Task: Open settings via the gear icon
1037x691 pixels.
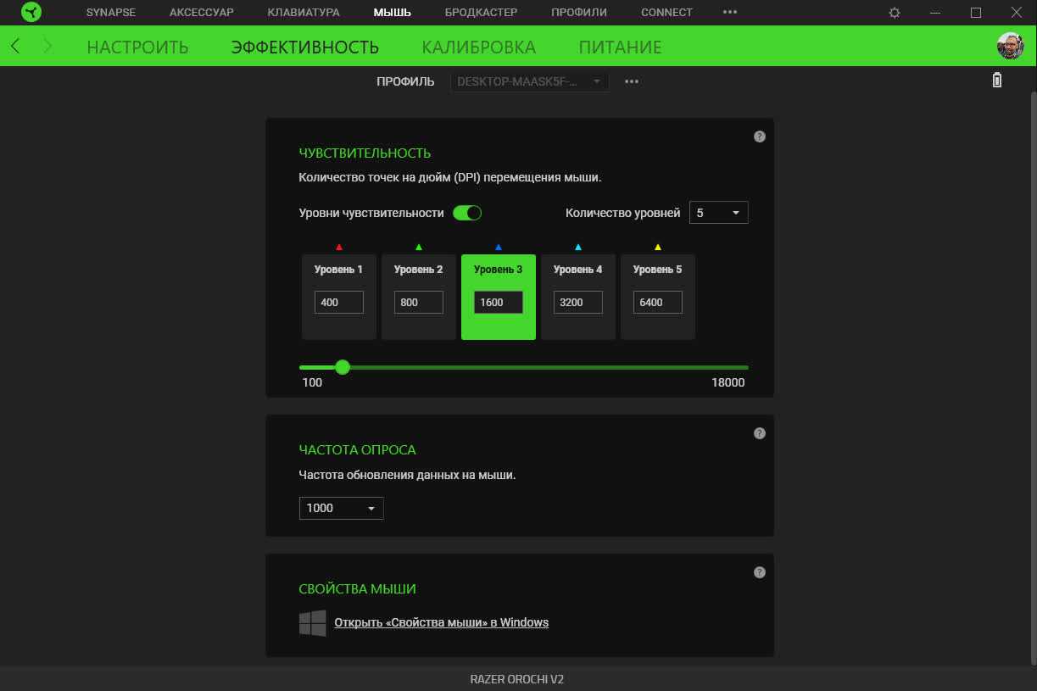Action: click(x=895, y=13)
